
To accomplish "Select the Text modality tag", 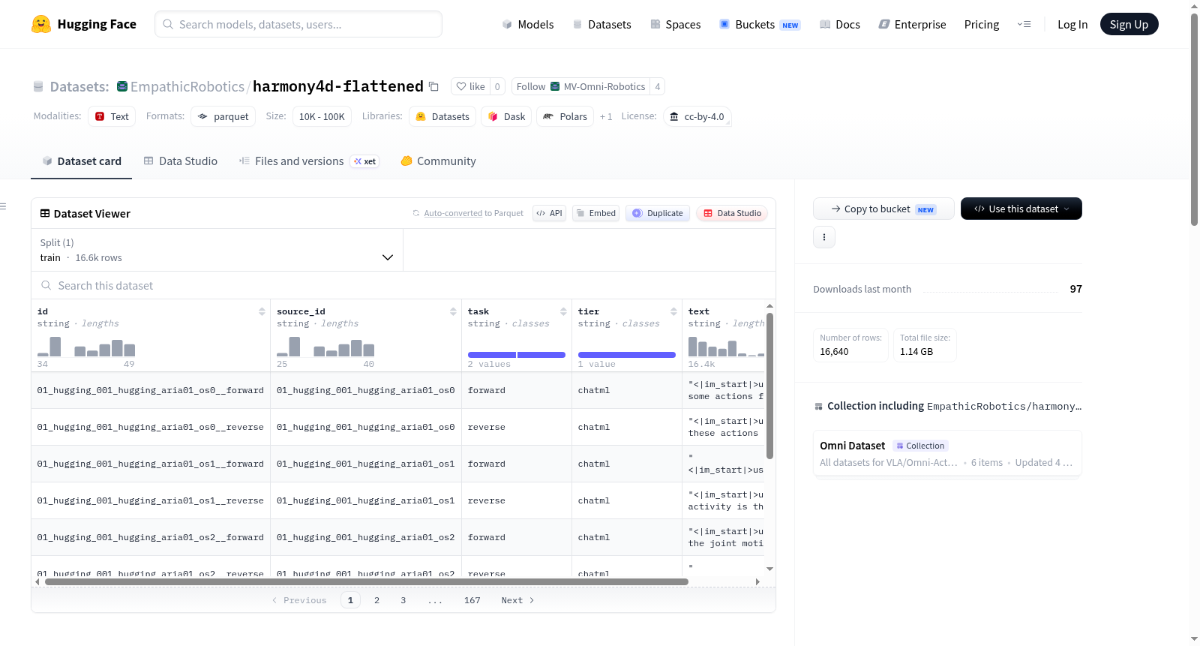I will (x=112, y=116).
